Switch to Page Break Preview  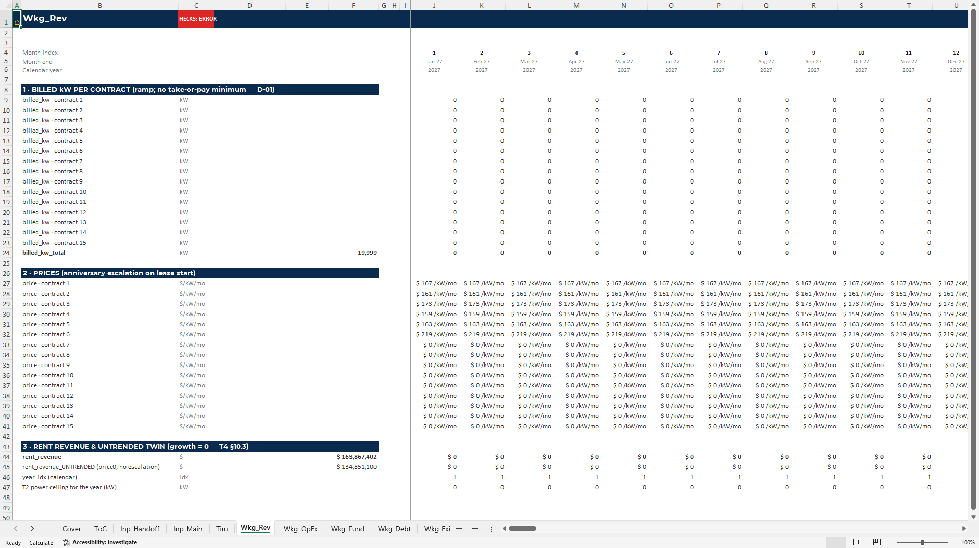[x=876, y=542]
